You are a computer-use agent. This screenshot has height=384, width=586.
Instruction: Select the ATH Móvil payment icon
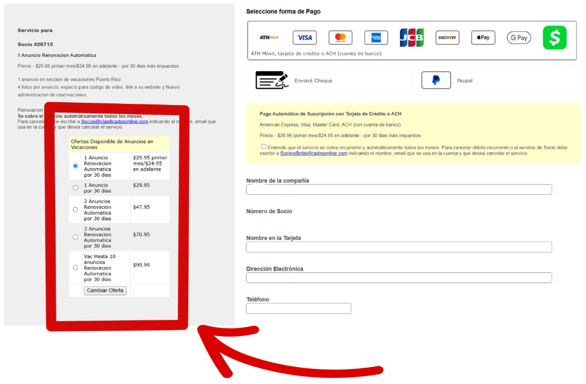point(269,37)
